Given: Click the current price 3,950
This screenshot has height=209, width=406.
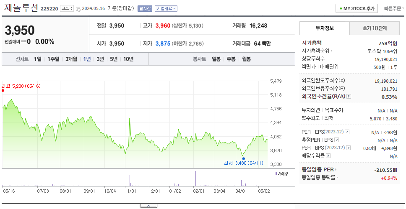Looking at the screenshot, I should click(x=20, y=31).
